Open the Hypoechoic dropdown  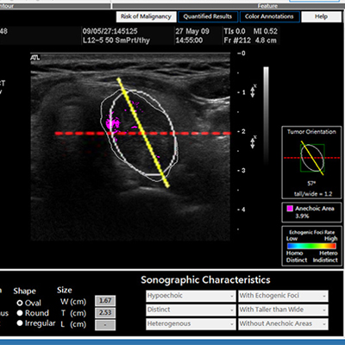tap(191, 296)
